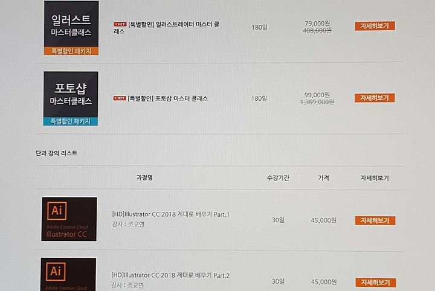
Task: Open the 포토샵 마스터클래스 package thumbnail
Action: click(x=71, y=98)
